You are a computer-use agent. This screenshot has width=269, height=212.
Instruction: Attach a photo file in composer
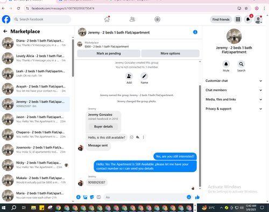pyautogui.click(x=85, y=197)
